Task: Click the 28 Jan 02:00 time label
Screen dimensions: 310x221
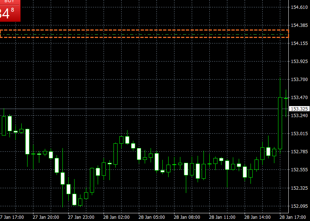Action: [116, 217]
